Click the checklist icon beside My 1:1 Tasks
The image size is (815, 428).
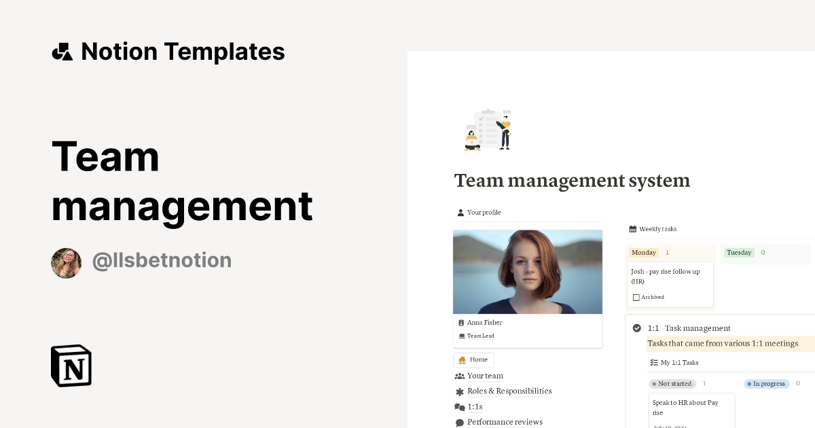(x=653, y=362)
